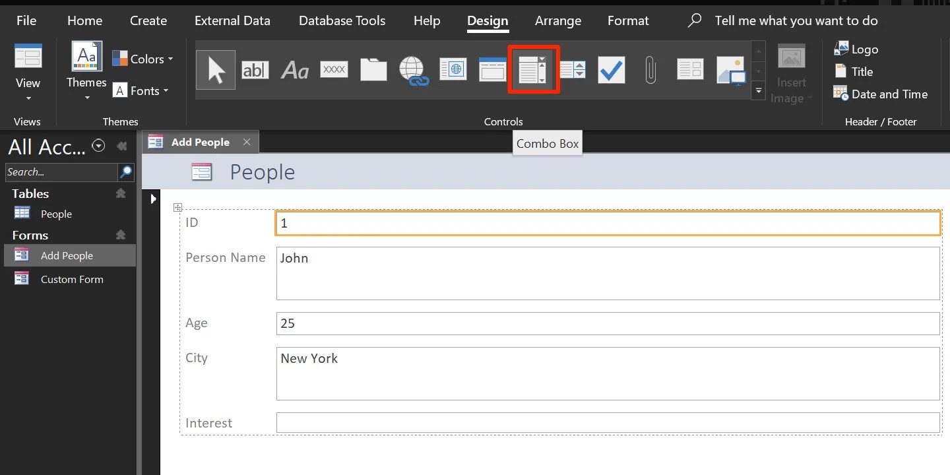Open the Database Tools menu

pos(342,20)
